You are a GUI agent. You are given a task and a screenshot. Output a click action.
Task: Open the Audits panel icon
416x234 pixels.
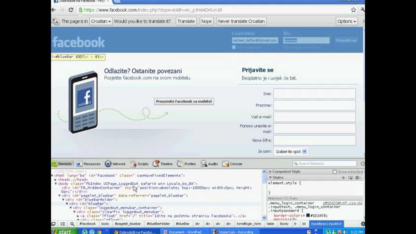(x=204, y=164)
